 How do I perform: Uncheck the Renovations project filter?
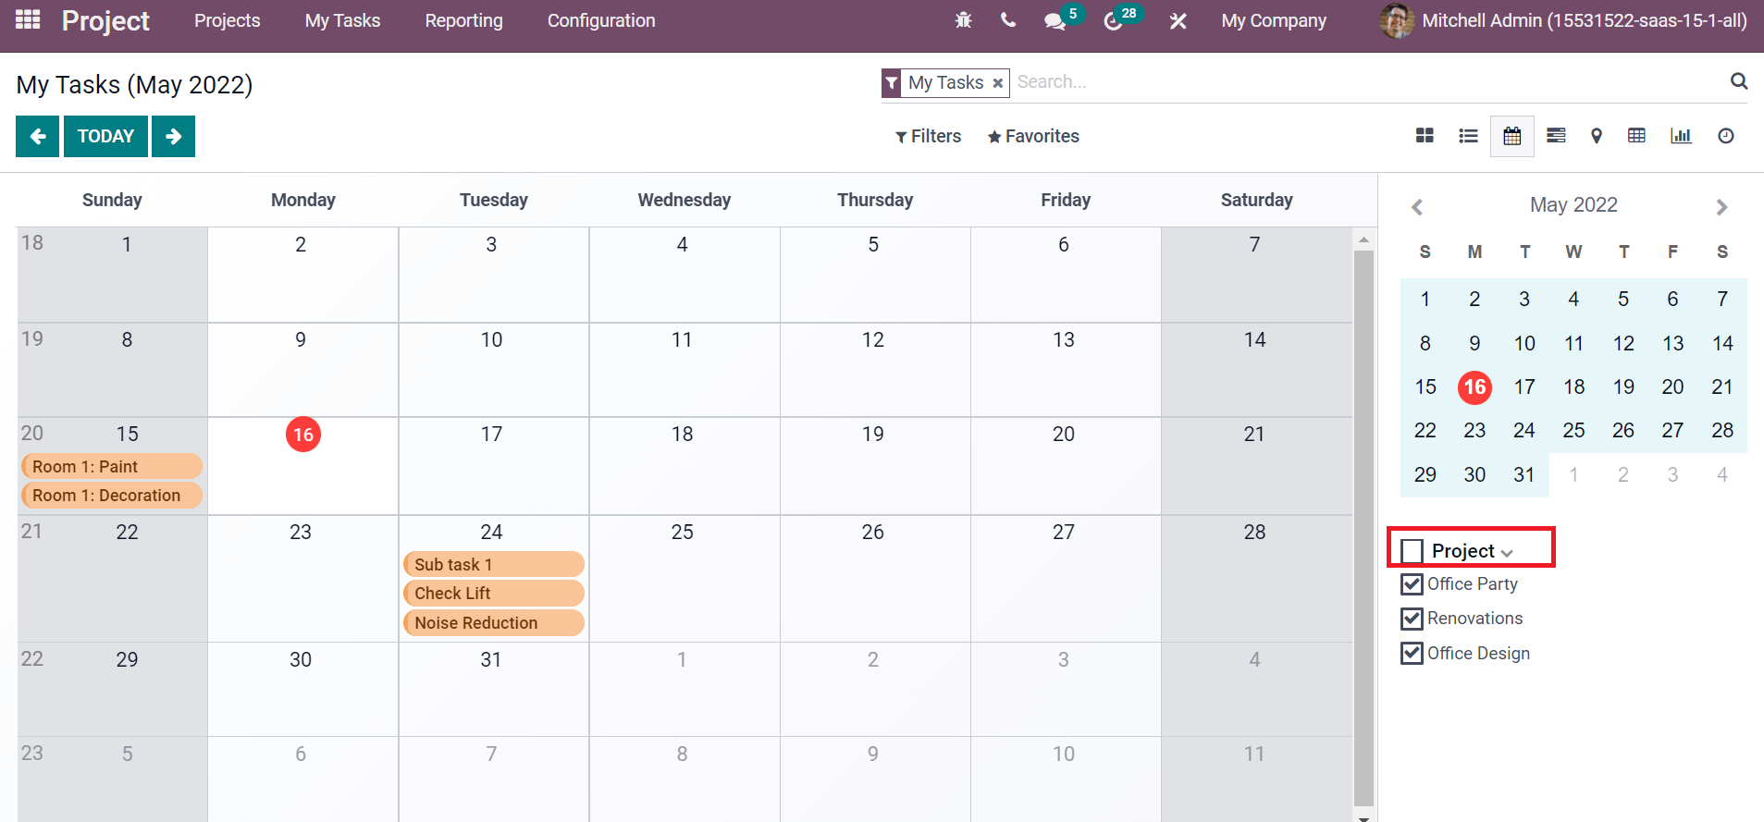tap(1412, 619)
